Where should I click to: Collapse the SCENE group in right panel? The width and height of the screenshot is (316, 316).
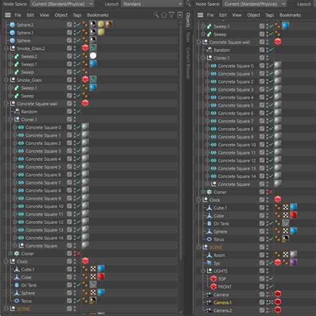[x=199, y=247]
